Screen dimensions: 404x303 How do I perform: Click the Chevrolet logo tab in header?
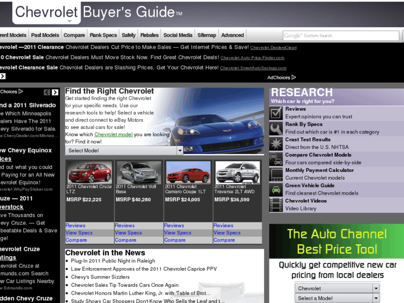pyautogui.click(x=46, y=12)
